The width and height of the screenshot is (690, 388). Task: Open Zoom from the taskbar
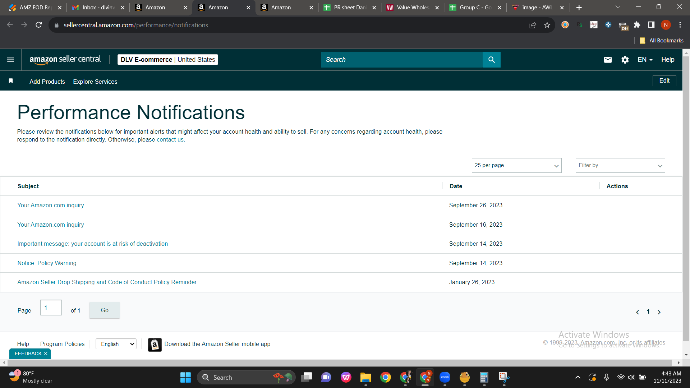pos(445,377)
